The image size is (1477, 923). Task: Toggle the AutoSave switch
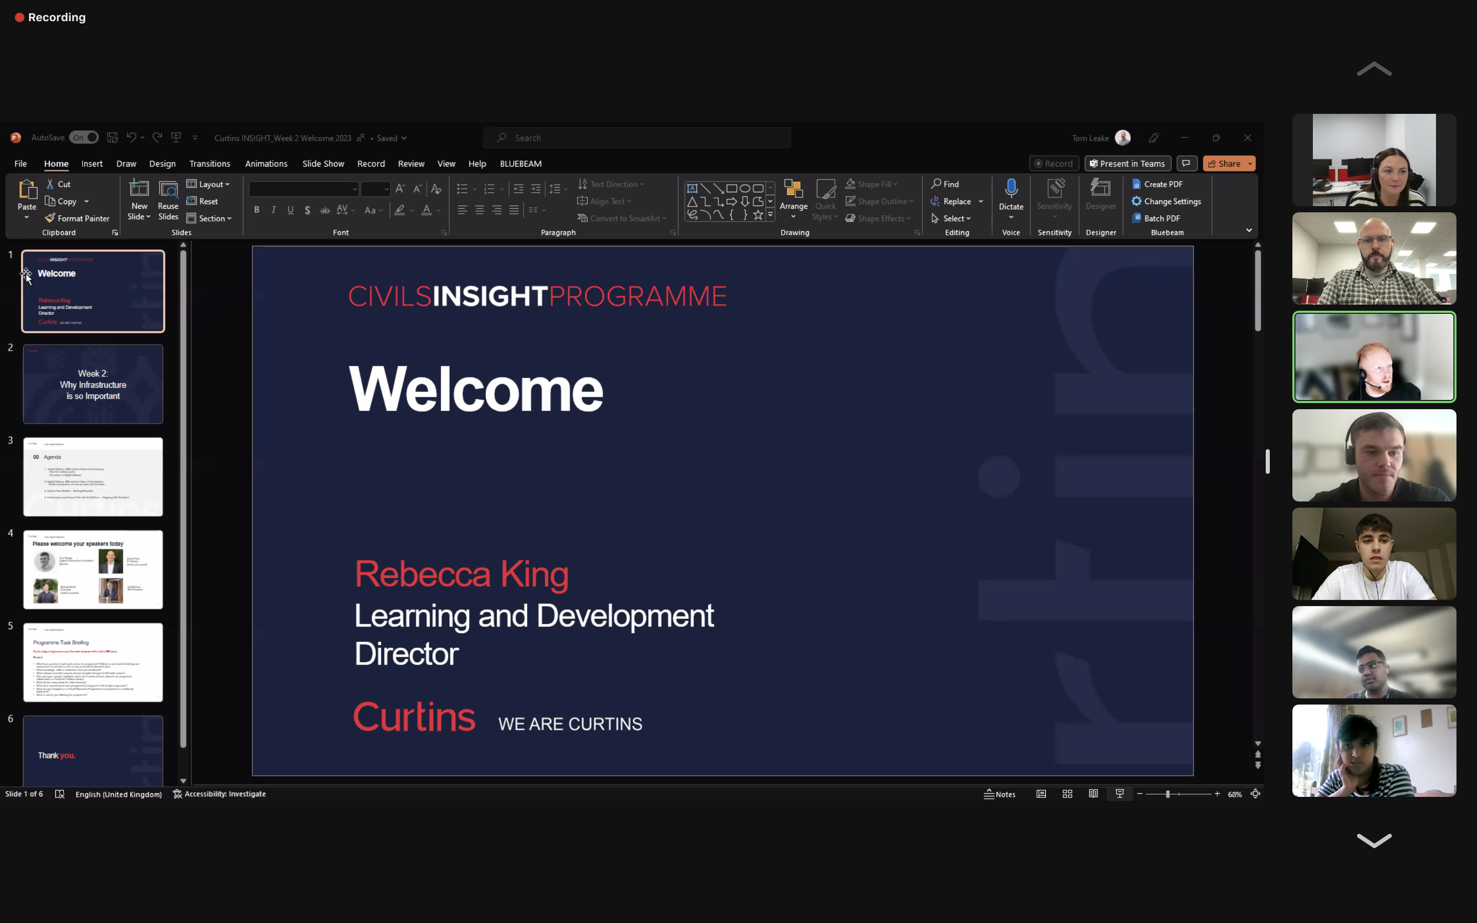click(x=84, y=137)
